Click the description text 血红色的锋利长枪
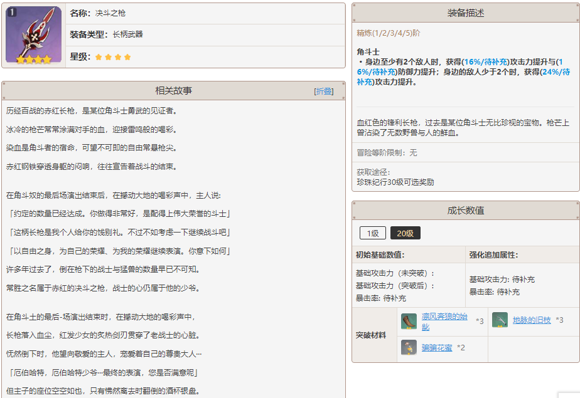 click(x=463, y=127)
